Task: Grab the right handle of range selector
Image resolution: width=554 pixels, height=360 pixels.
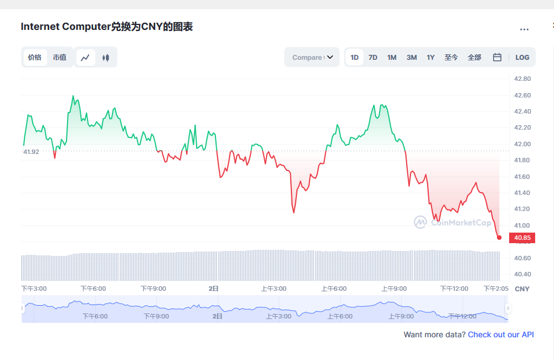Action: (x=508, y=308)
